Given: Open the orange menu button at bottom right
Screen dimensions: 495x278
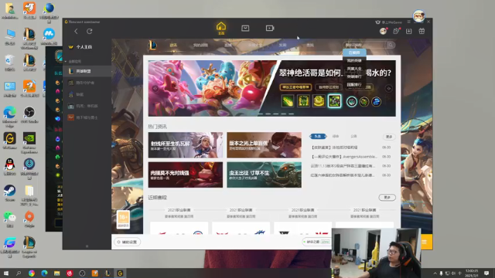Looking at the screenshot, I should 425,242.
